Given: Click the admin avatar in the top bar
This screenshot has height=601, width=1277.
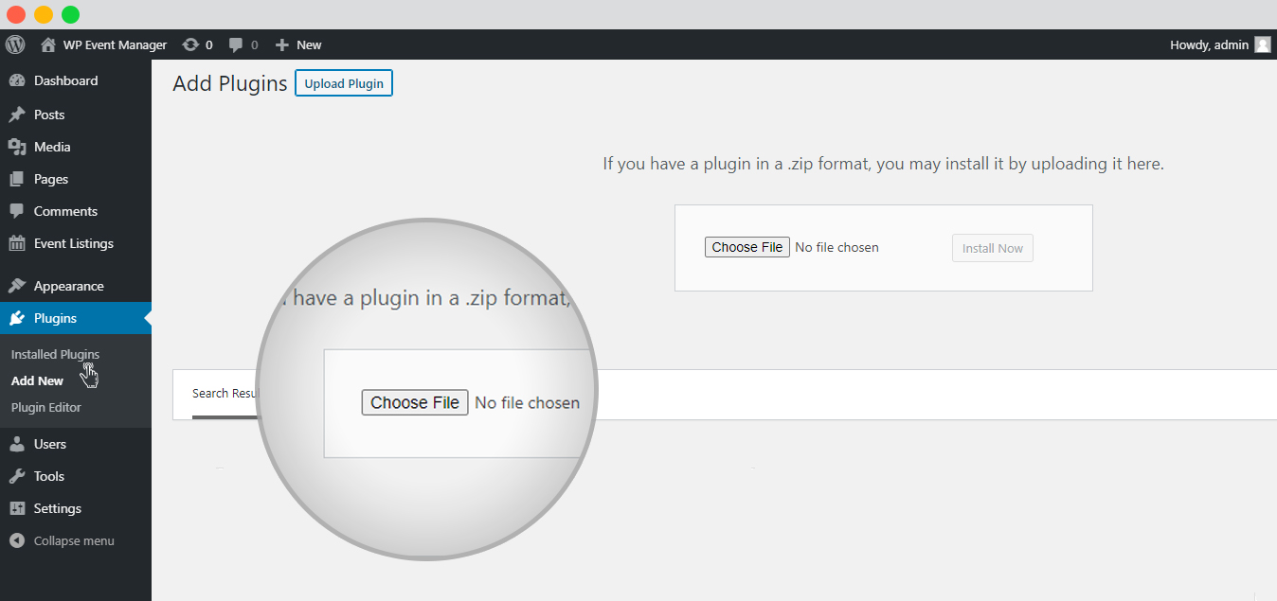Looking at the screenshot, I should click(x=1263, y=44).
